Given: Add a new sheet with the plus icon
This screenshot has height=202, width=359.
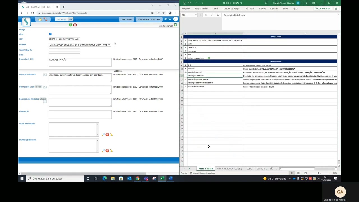Looking at the screenshot, I should pyautogui.click(x=271, y=169).
